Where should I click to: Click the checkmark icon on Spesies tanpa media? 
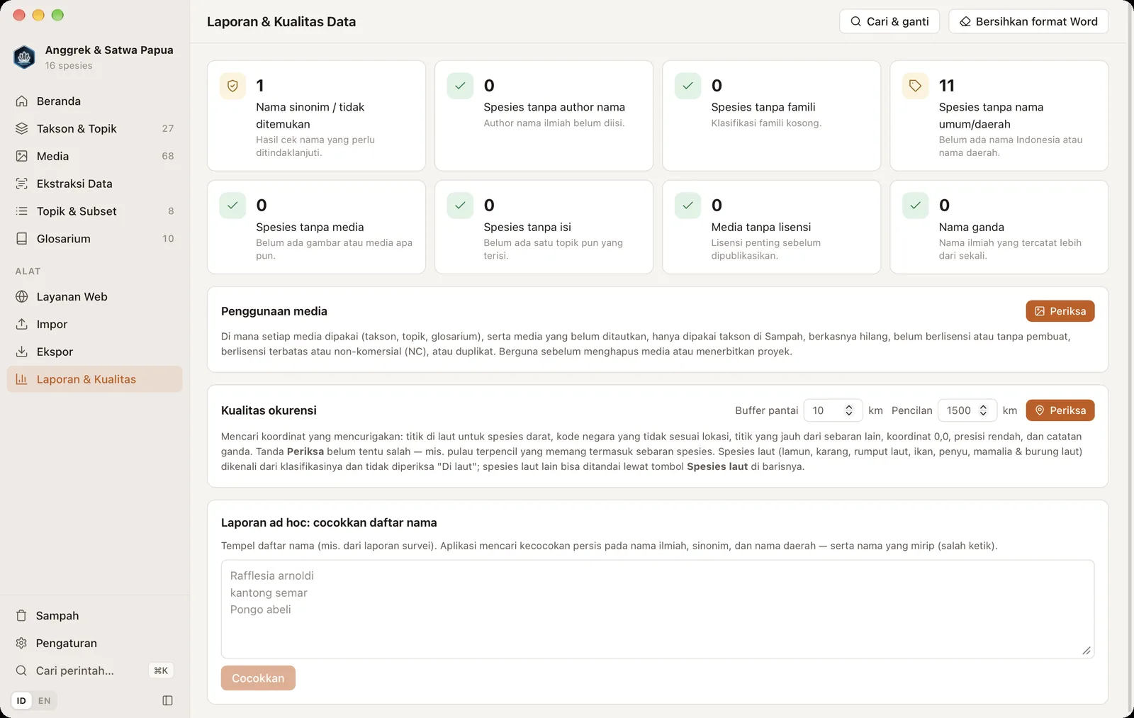(232, 206)
